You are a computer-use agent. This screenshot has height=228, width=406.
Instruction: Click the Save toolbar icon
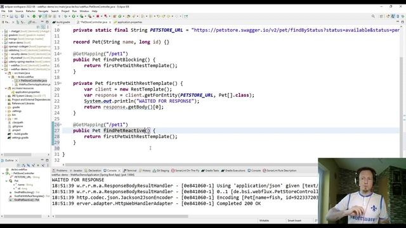pos(11,16)
